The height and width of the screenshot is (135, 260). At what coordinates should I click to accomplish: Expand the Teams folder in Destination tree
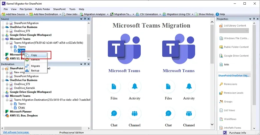pos(11,104)
